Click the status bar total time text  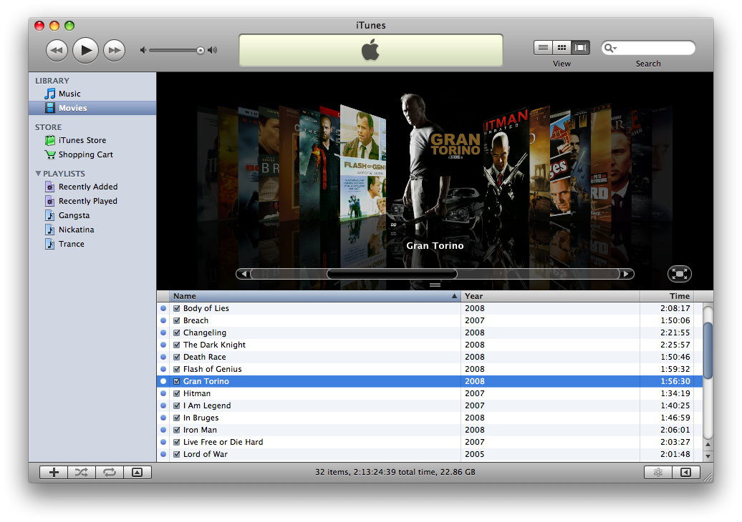395,472
